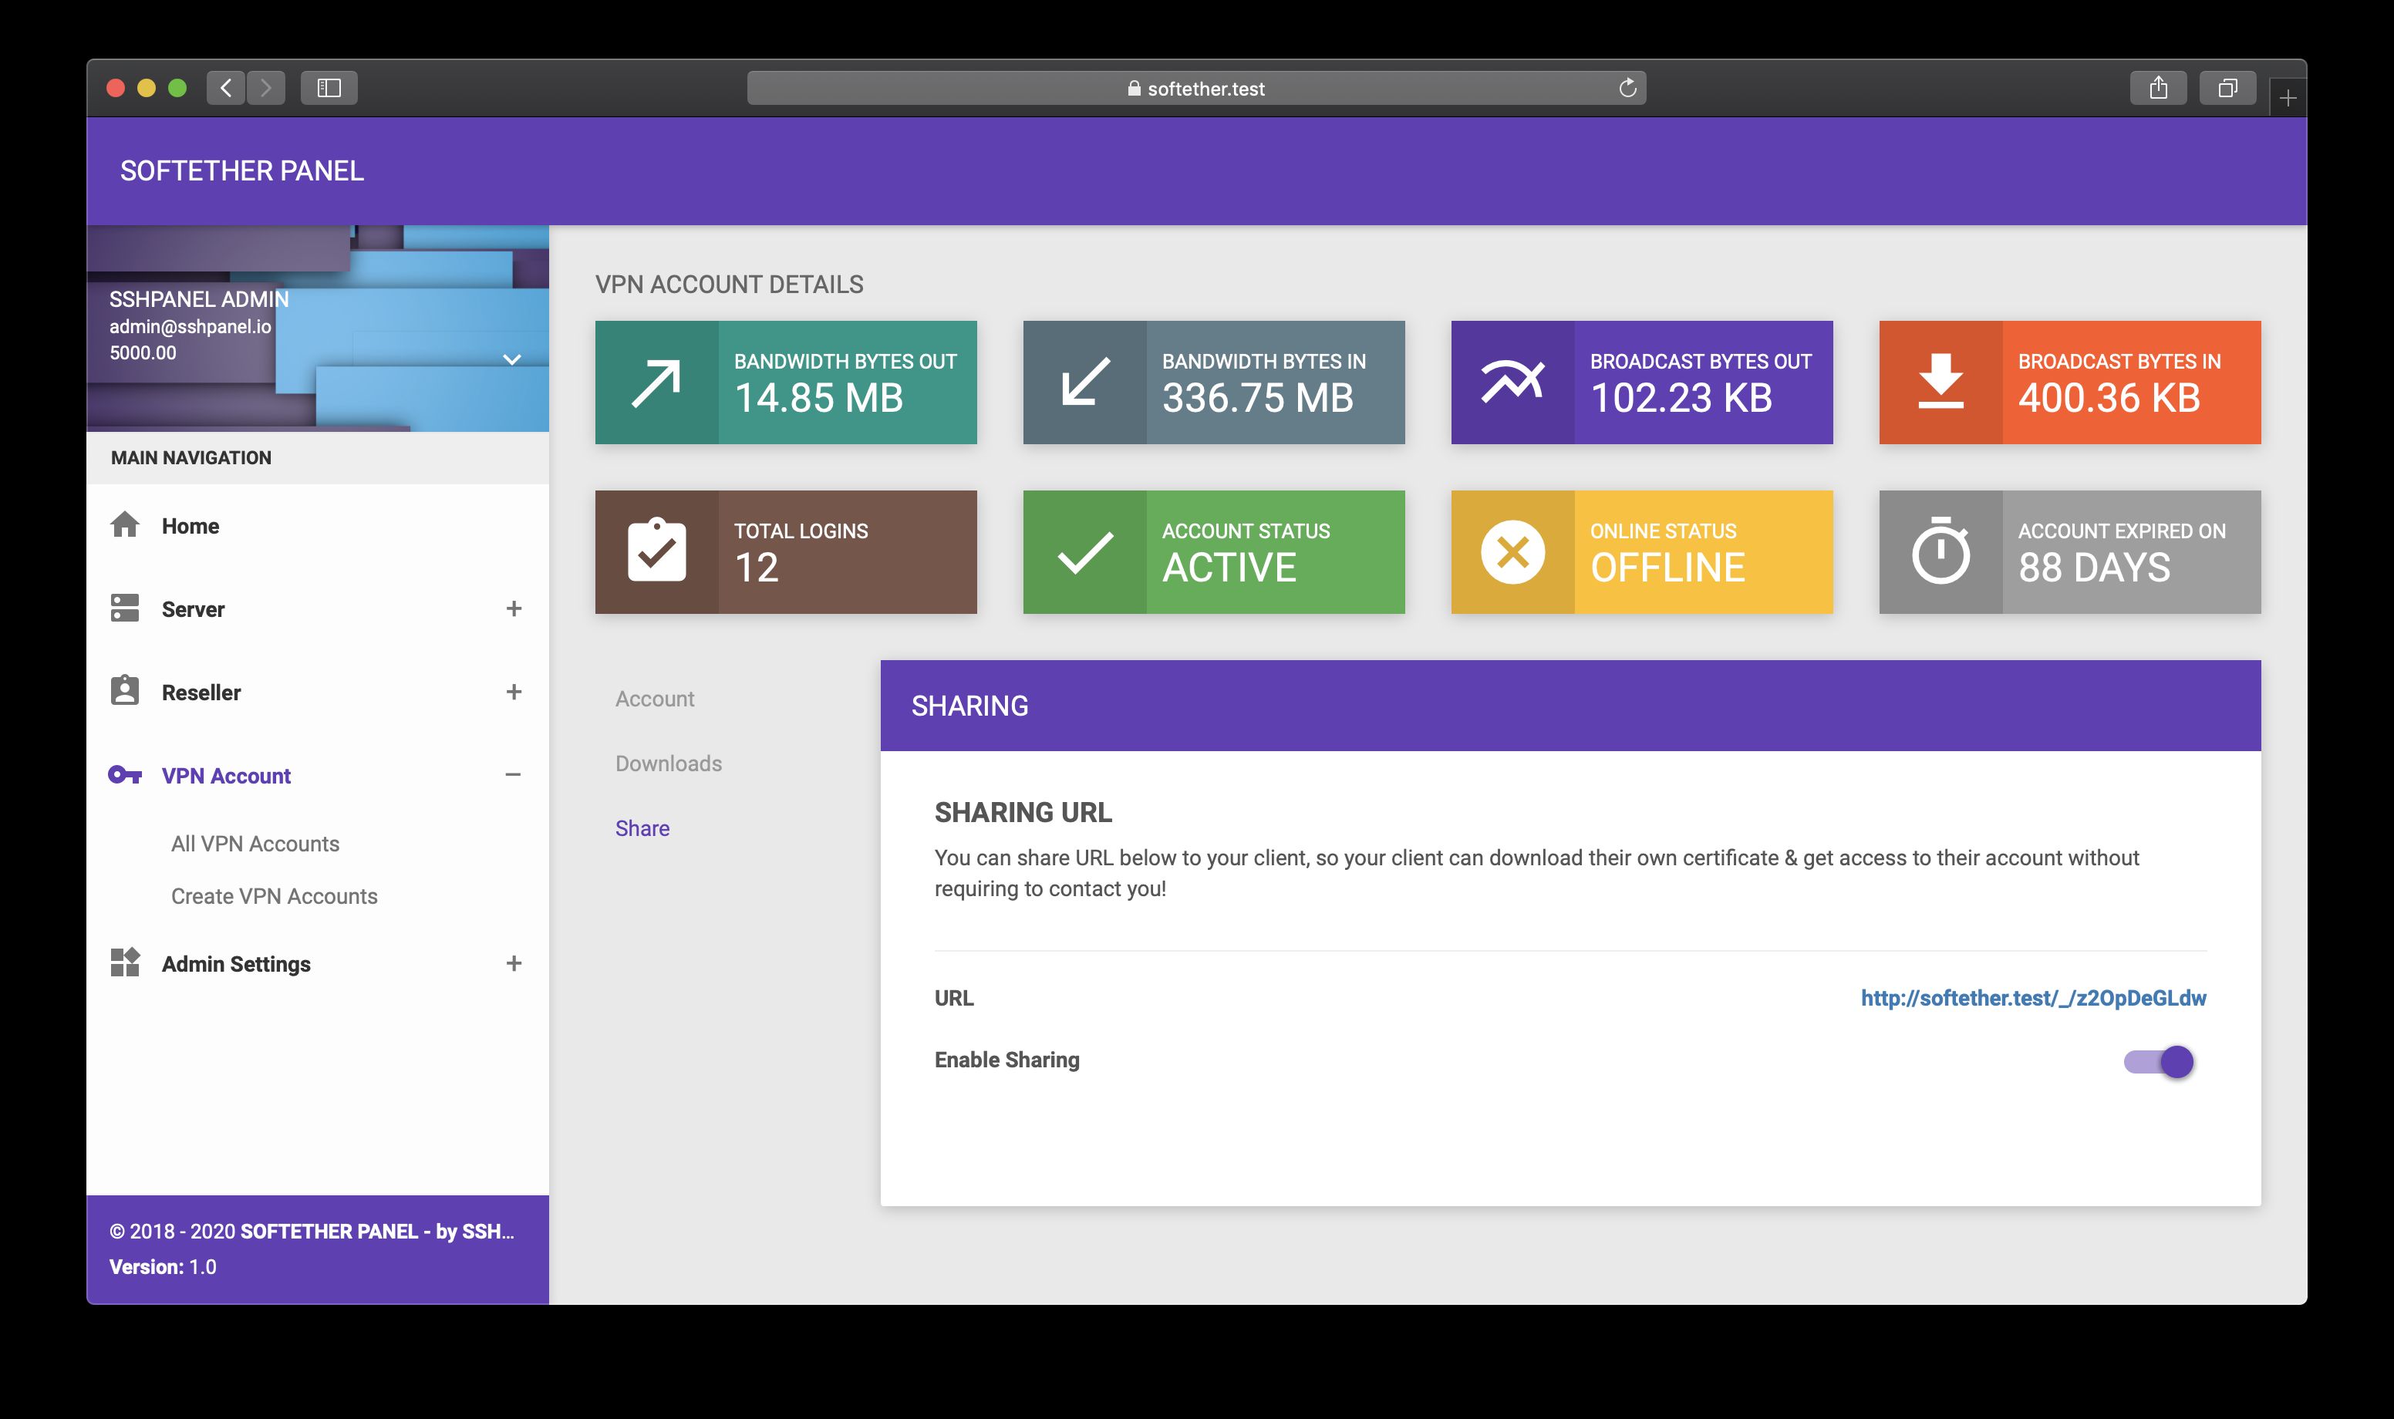Click the Server menu label
The height and width of the screenshot is (1419, 2394).
click(x=193, y=609)
